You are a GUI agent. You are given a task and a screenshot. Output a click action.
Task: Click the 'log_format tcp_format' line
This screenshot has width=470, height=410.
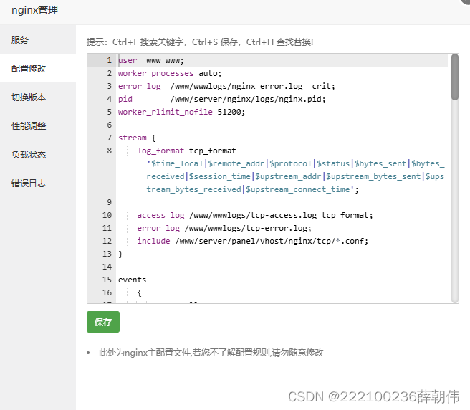click(x=186, y=151)
